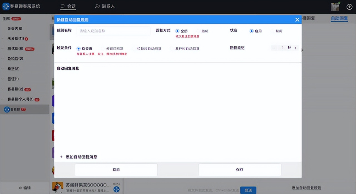The width and height of the screenshot is (356, 194).
Task: Open the plus icon at top right
Action: pos(349,6)
